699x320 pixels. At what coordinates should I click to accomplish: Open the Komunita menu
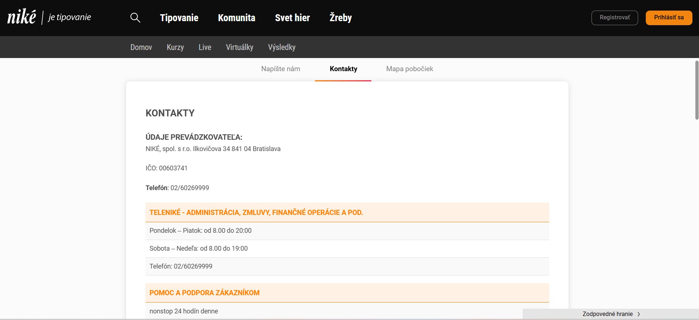pos(237,18)
